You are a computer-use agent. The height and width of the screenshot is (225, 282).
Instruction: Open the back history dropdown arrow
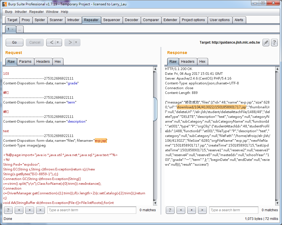click(58, 42)
